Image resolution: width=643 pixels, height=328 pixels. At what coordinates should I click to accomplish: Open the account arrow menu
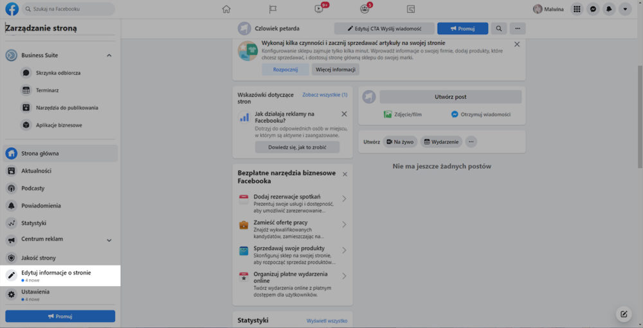625,9
